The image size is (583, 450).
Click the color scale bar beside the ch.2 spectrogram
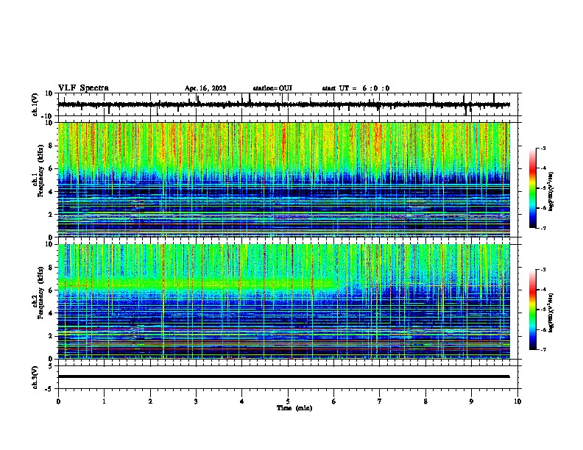click(532, 310)
